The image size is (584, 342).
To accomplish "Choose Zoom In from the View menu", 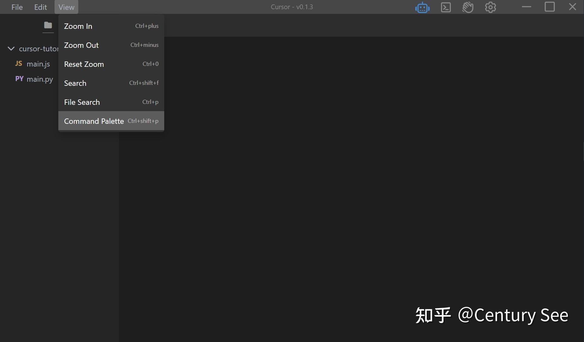I will [x=111, y=26].
